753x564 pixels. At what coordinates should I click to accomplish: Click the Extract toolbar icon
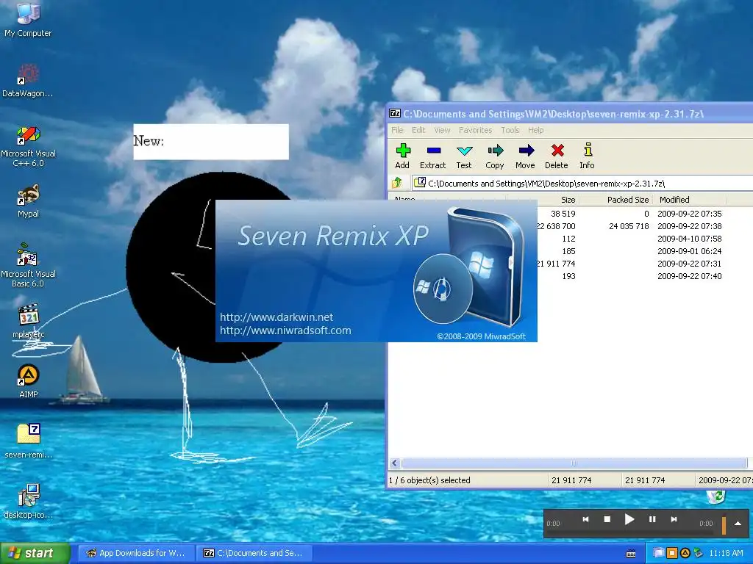pyautogui.click(x=432, y=156)
